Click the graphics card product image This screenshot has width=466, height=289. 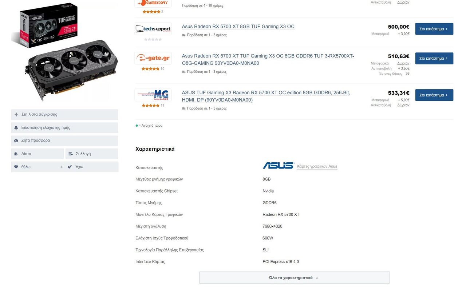click(65, 53)
